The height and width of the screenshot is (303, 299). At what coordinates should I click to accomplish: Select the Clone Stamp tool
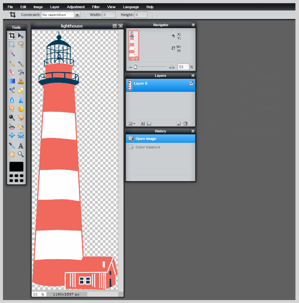pos(20,81)
